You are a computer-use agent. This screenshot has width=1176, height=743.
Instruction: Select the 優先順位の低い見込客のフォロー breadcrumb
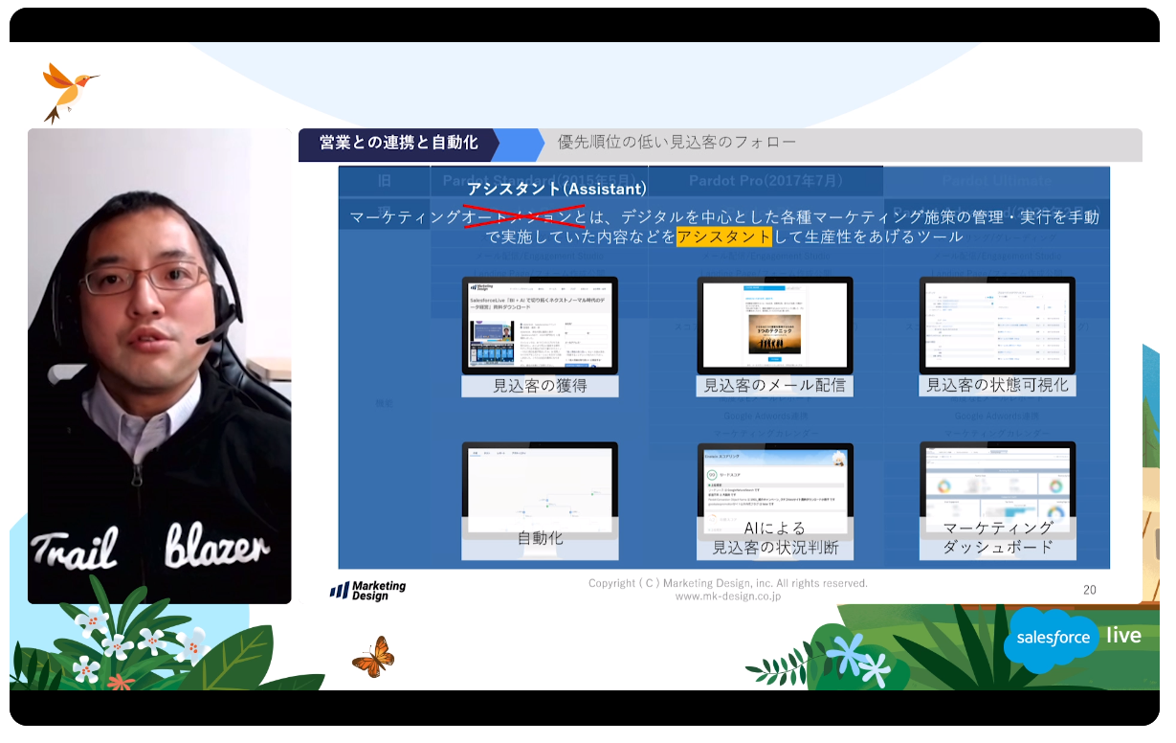tap(677, 144)
